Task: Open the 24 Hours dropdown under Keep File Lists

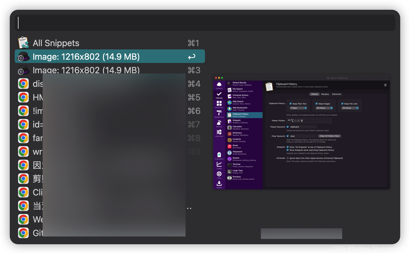Action: click(x=350, y=108)
